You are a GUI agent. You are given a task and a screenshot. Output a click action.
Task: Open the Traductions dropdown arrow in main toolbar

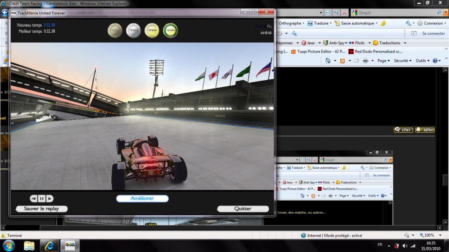(405, 43)
